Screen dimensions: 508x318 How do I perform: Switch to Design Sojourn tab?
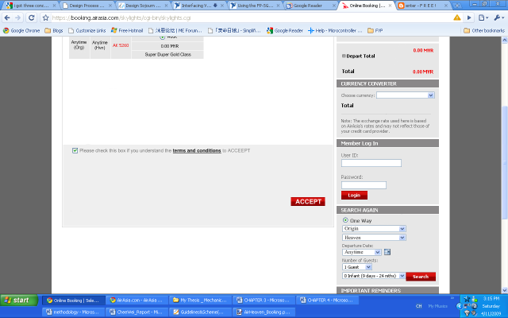pyautogui.click(x=143, y=6)
